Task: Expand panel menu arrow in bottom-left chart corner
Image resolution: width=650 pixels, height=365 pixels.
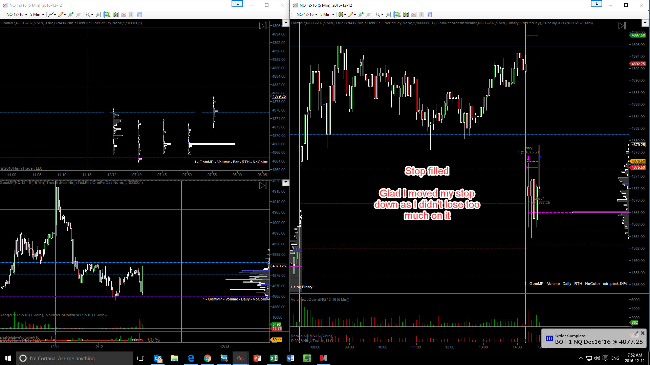Action: [x=286, y=182]
